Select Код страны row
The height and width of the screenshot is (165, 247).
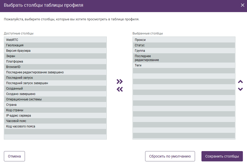(x=55, y=110)
